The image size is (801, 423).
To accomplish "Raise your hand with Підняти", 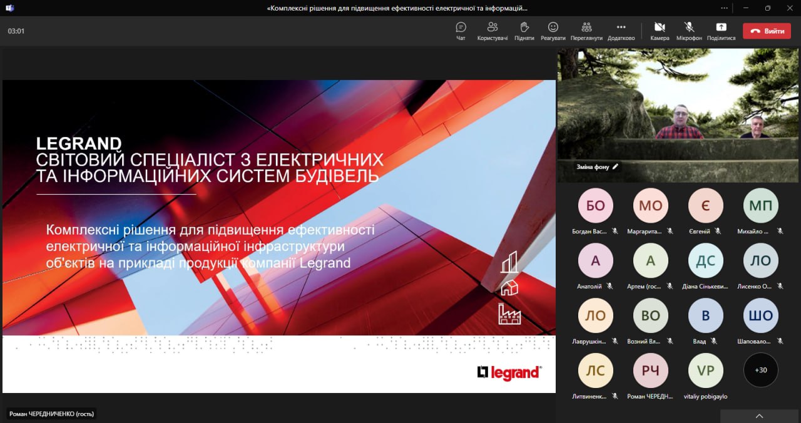I will tap(524, 31).
